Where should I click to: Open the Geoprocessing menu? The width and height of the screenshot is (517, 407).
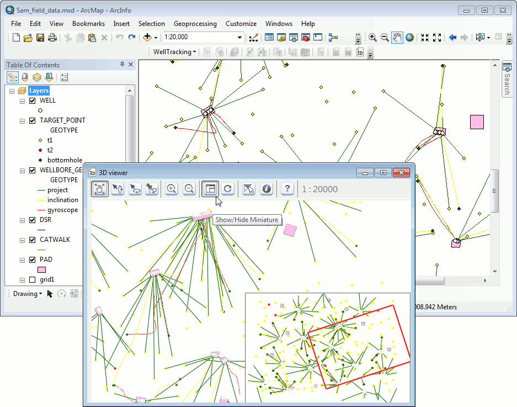pos(195,24)
